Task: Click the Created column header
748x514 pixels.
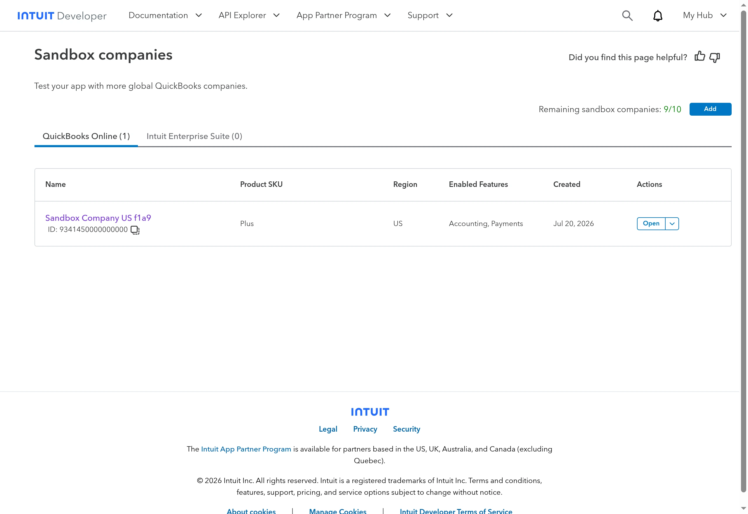Action: 566,184
